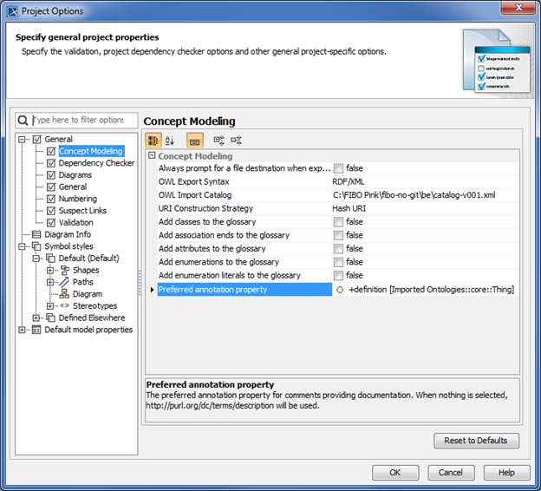Image resolution: width=541 pixels, height=491 pixels.
Task: Click the RDF/XML OWL Export Syntax value
Action: 349,181
